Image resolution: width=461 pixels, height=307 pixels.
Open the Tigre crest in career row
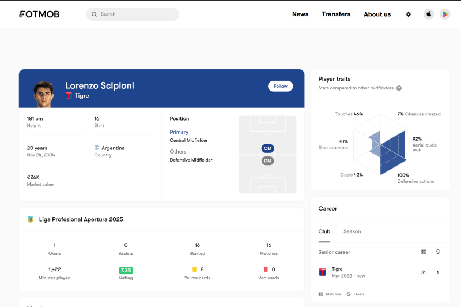(x=323, y=272)
